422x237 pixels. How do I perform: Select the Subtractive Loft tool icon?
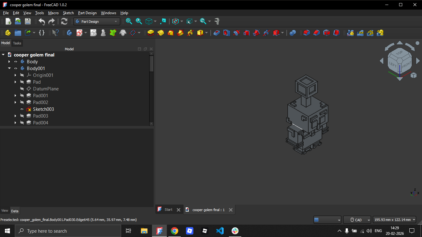click(x=247, y=33)
